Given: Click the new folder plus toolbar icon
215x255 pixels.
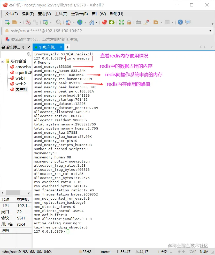Looking at the screenshot, I should point(156,22).
